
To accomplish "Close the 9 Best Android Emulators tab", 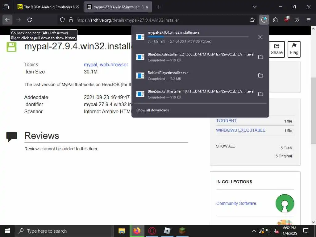I will (x=77, y=7).
